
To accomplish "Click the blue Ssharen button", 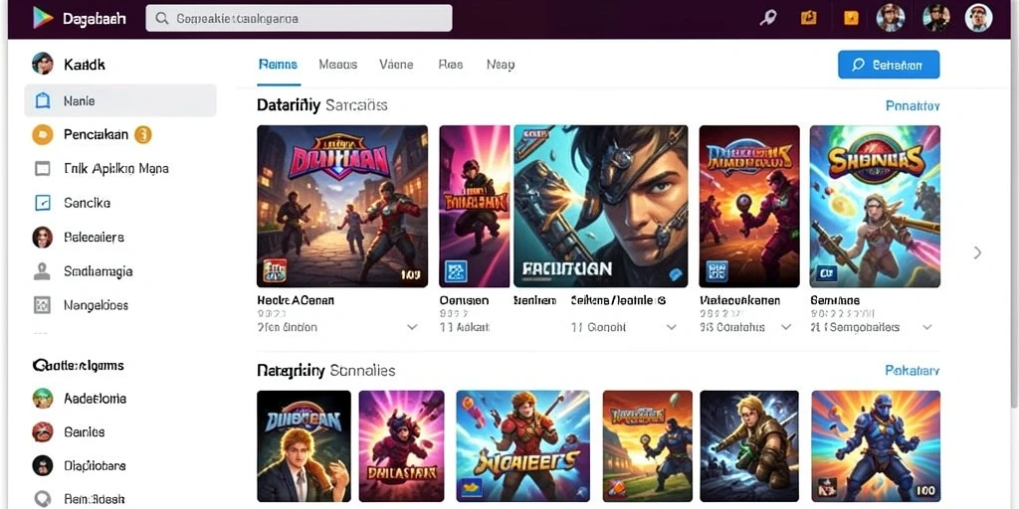I will click(889, 65).
